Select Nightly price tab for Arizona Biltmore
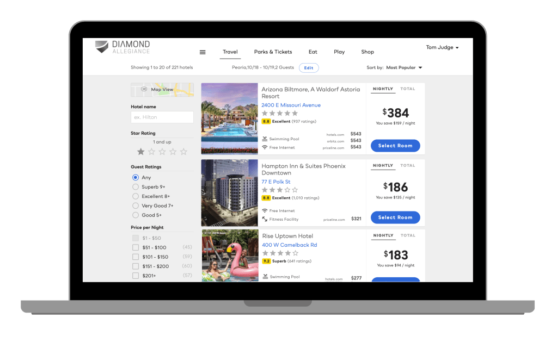The image size is (557, 349). 383,89
